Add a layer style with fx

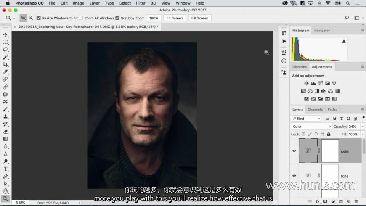[318, 201]
